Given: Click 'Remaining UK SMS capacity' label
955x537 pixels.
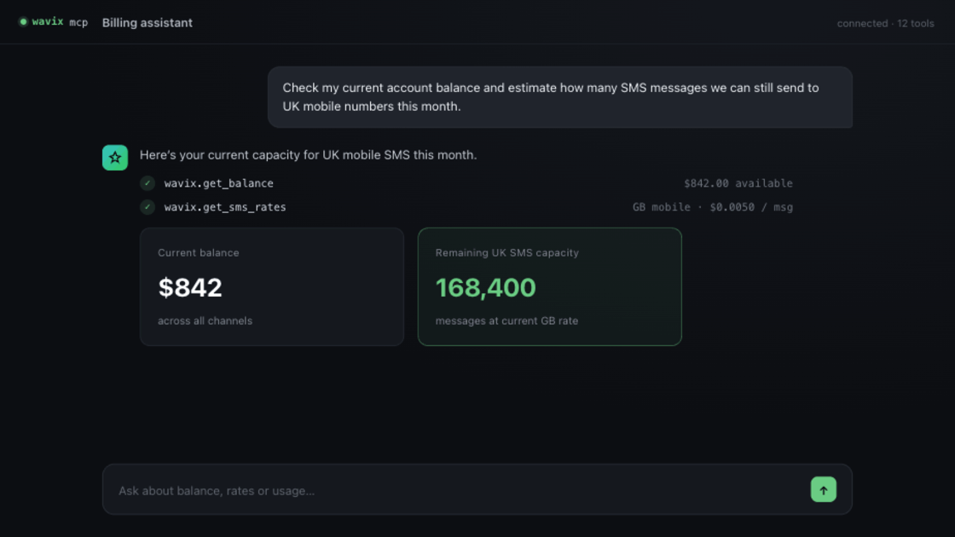Looking at the screenshot, I should (x=506, y=252).
